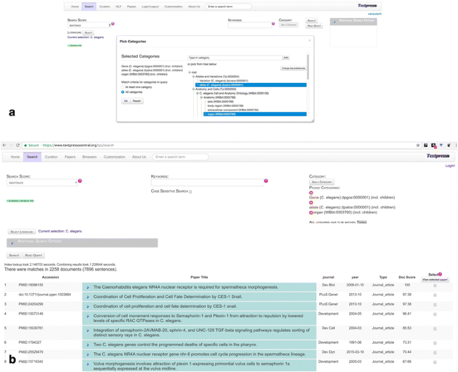
Task: Open the Search Scope 'sentence' dropdown in lower panel
Action: (42, 182)
